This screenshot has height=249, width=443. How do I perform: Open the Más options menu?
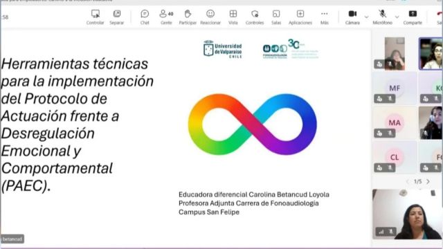(x=325, y=17)
